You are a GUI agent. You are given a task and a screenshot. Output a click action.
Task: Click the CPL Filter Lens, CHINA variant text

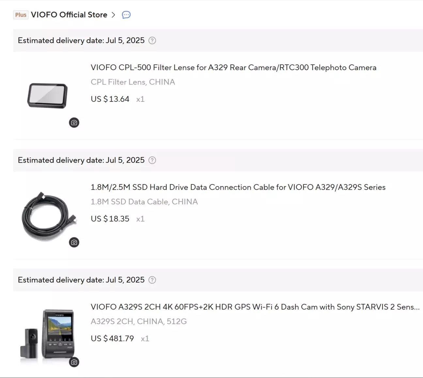[133, 82]
